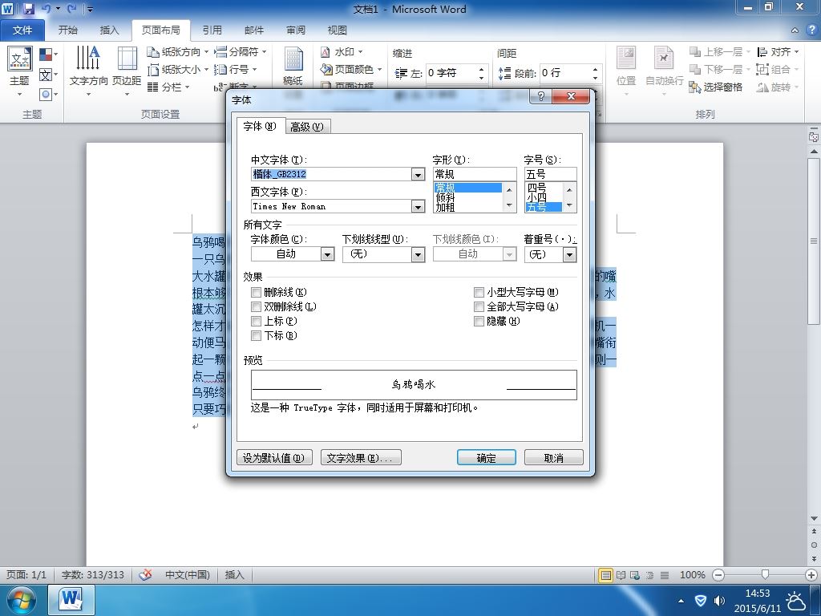Screen dimensions: 821x616
Task: Open the Review (审阅) ribbon tab
Action: pyautogui.click(x=296, y=30)
